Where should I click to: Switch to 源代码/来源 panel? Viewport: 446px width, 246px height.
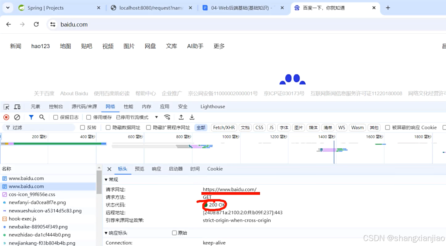point(84,107)
